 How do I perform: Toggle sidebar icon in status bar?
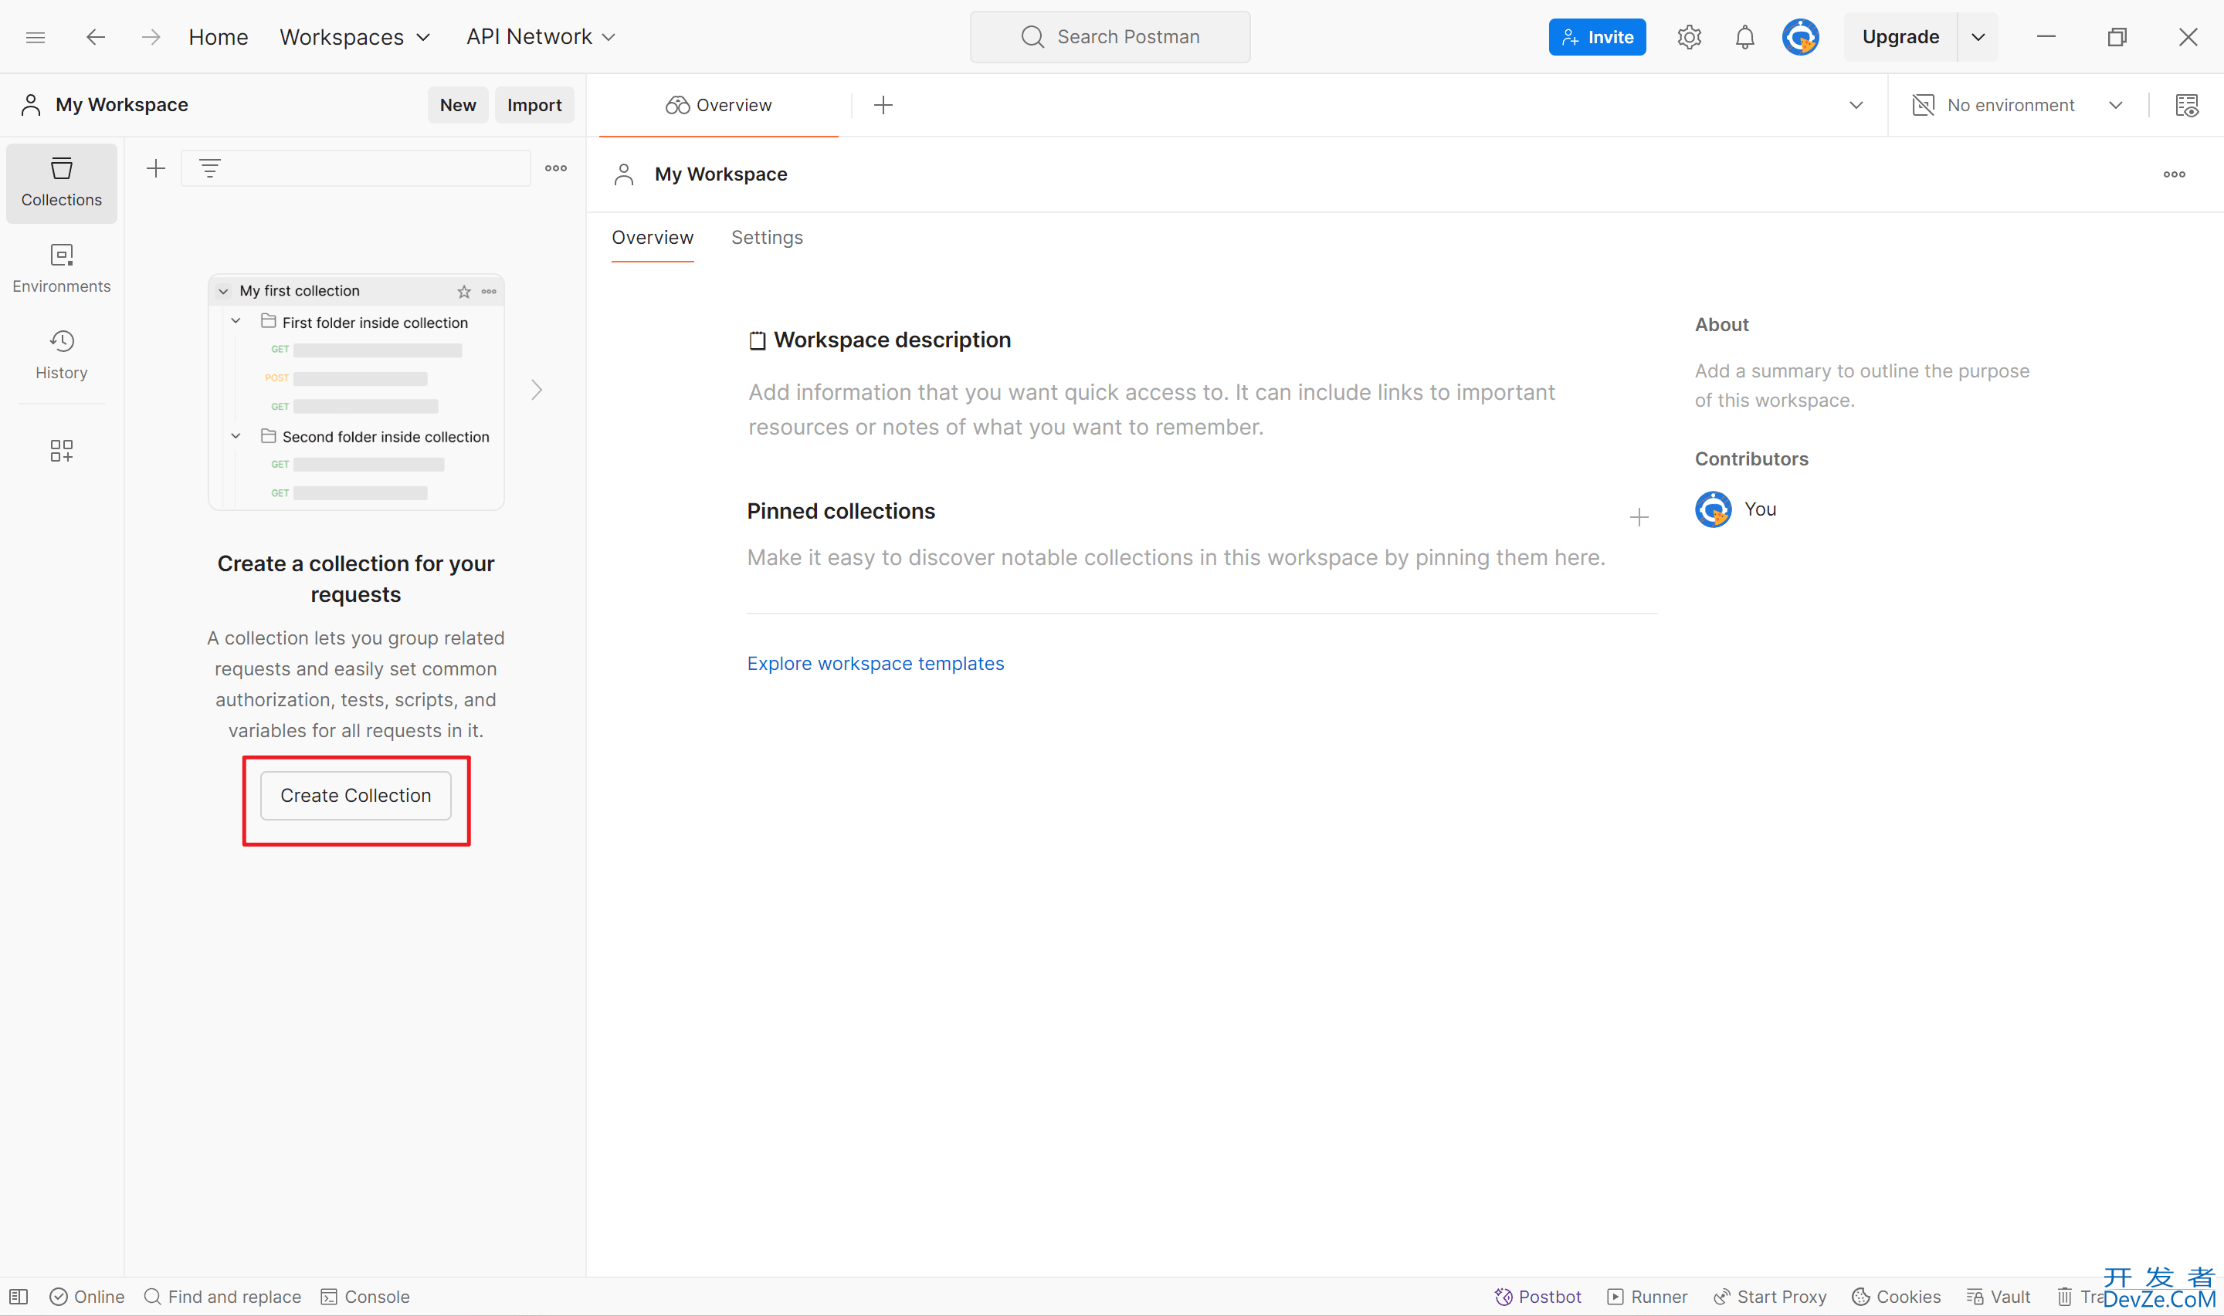tap(19, 1297)
